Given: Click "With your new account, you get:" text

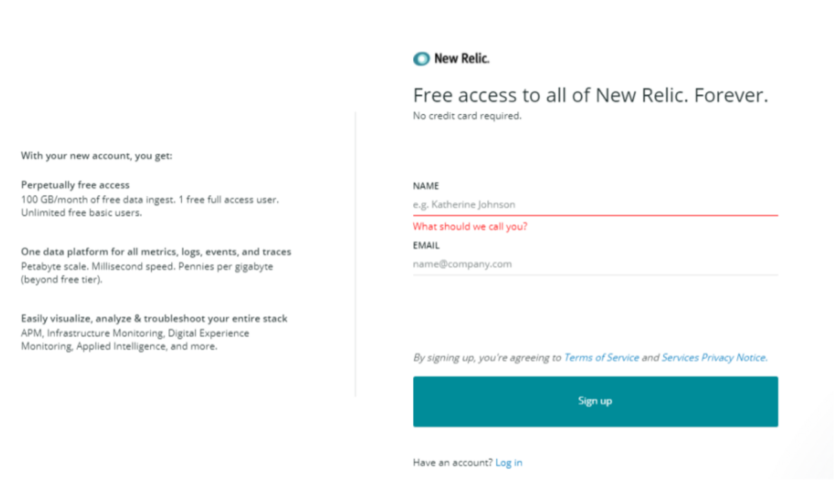Looking at the screenshot, I should (x=97, y=155).
